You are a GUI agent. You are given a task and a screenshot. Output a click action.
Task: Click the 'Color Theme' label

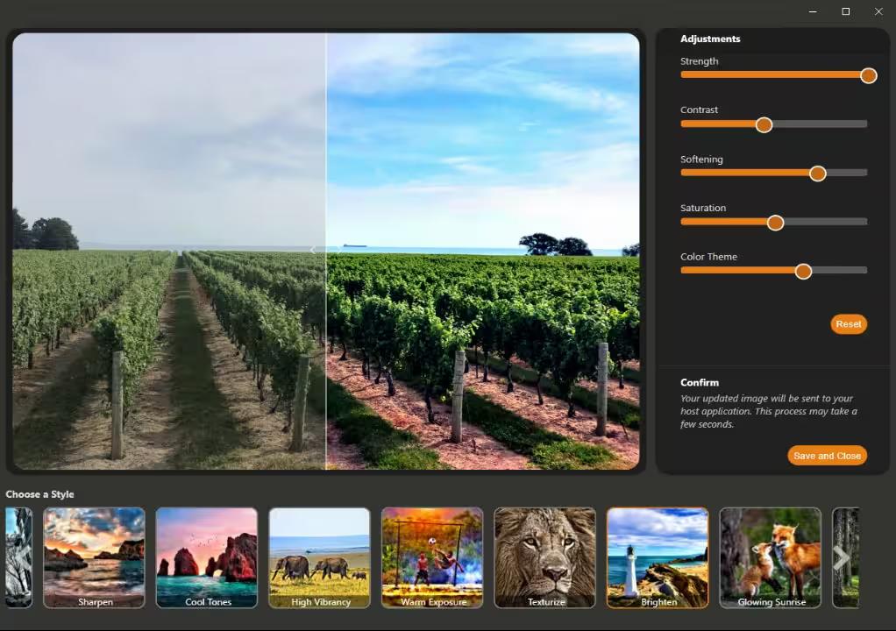708,257
